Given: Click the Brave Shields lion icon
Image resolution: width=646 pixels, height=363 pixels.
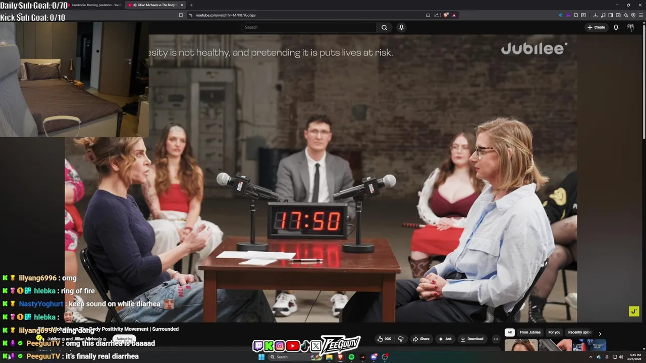Looking at the screenshot, I should click(446, 15).
